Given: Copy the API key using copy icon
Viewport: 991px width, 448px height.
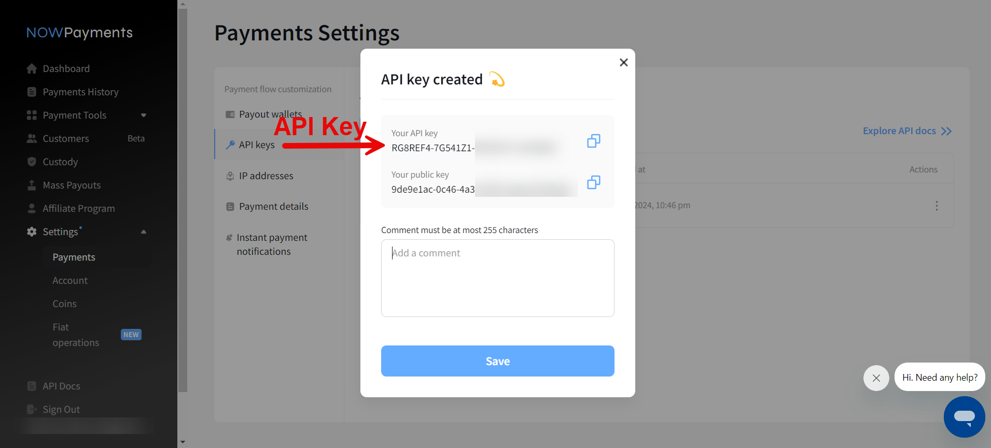Looking at the screenshot, I should [593, 141].
